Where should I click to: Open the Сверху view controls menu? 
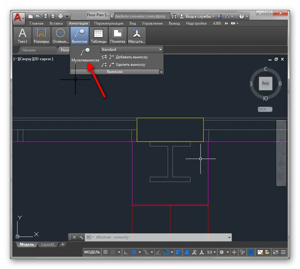[26, 59]
